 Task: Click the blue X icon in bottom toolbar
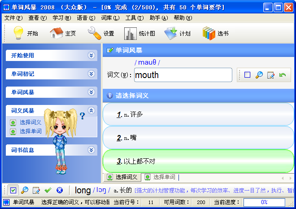tap(59, 190)
